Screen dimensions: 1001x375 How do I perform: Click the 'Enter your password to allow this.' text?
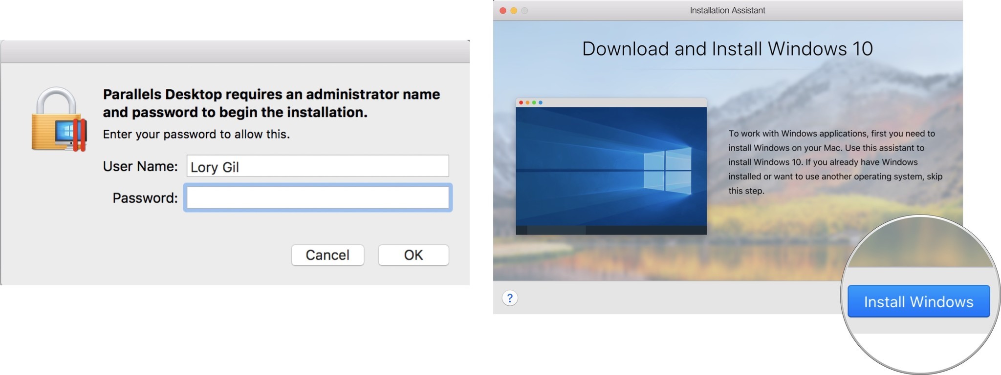[196, 134]
